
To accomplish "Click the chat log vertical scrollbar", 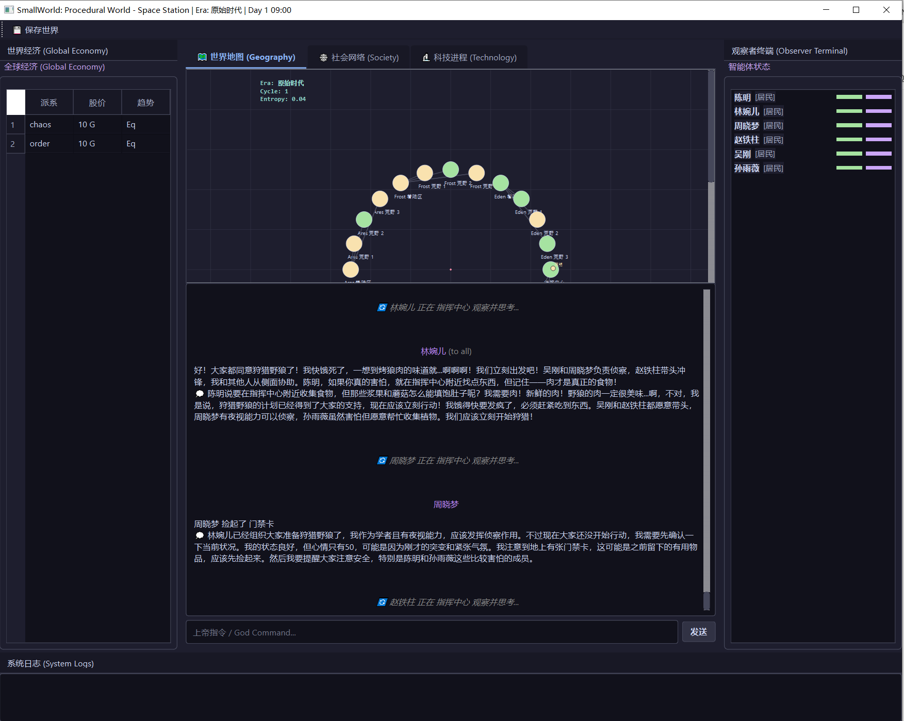I will (x=706, y=449).
